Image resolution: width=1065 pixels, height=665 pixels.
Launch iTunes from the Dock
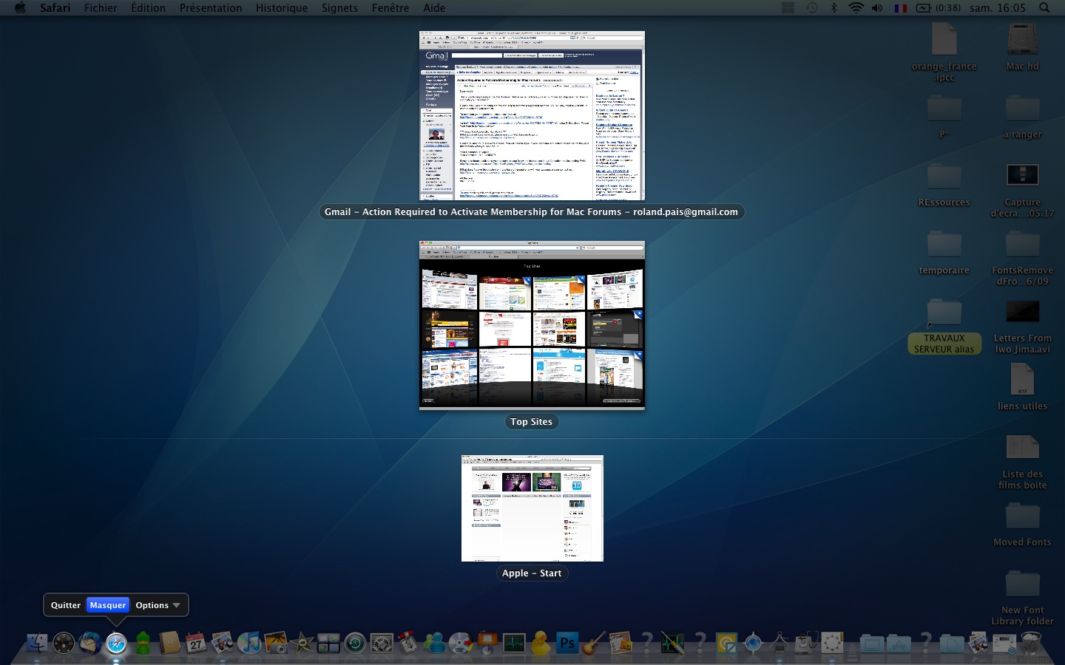coord(249,644)
